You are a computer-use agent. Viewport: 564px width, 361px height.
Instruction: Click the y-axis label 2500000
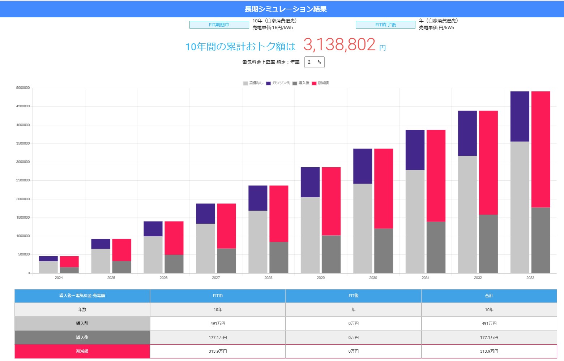tap(23, 180)
